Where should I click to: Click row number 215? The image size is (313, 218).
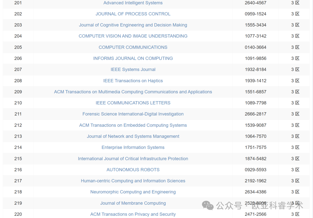pyautogui.click(x=18, y=159)
